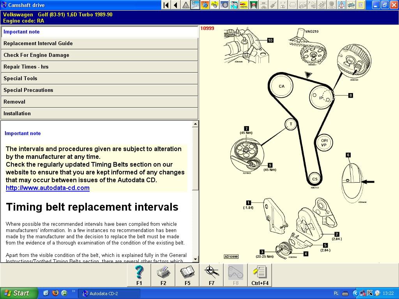Viewport: 399px width, 299px height.
Task: Print using the F2 printer icon
Action: [x=163, y=275]
